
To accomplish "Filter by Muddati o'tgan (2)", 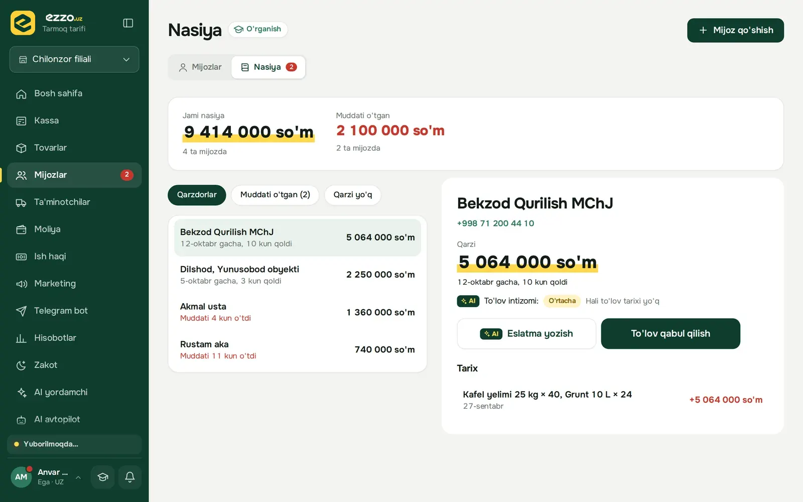I will tap(275, 195).
